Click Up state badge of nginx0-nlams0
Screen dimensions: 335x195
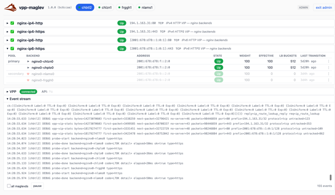(x=218, y=74)
